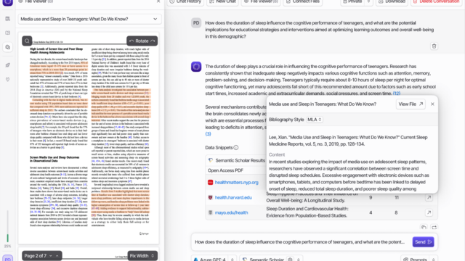Image resolution: width=465 pixels, height=261 pixels.
Task: Open citation link (3)
Action: point(209,133)
